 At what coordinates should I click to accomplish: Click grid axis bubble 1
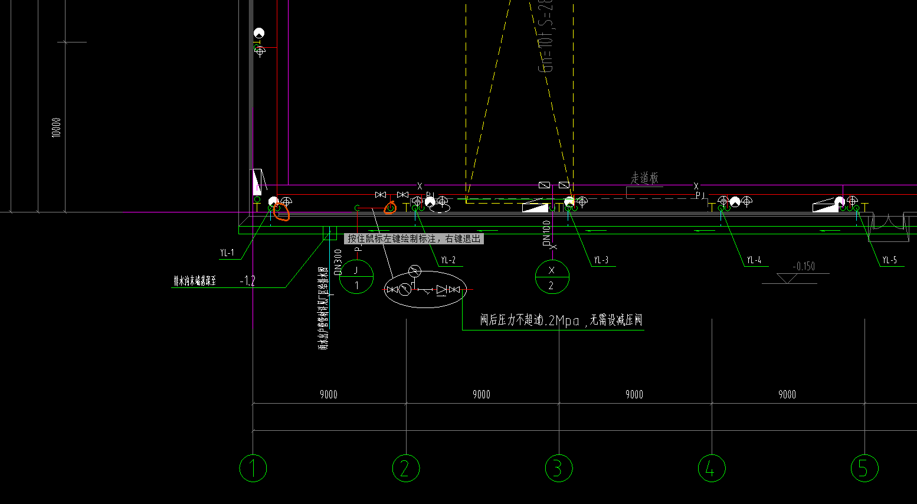pos(253,469)
